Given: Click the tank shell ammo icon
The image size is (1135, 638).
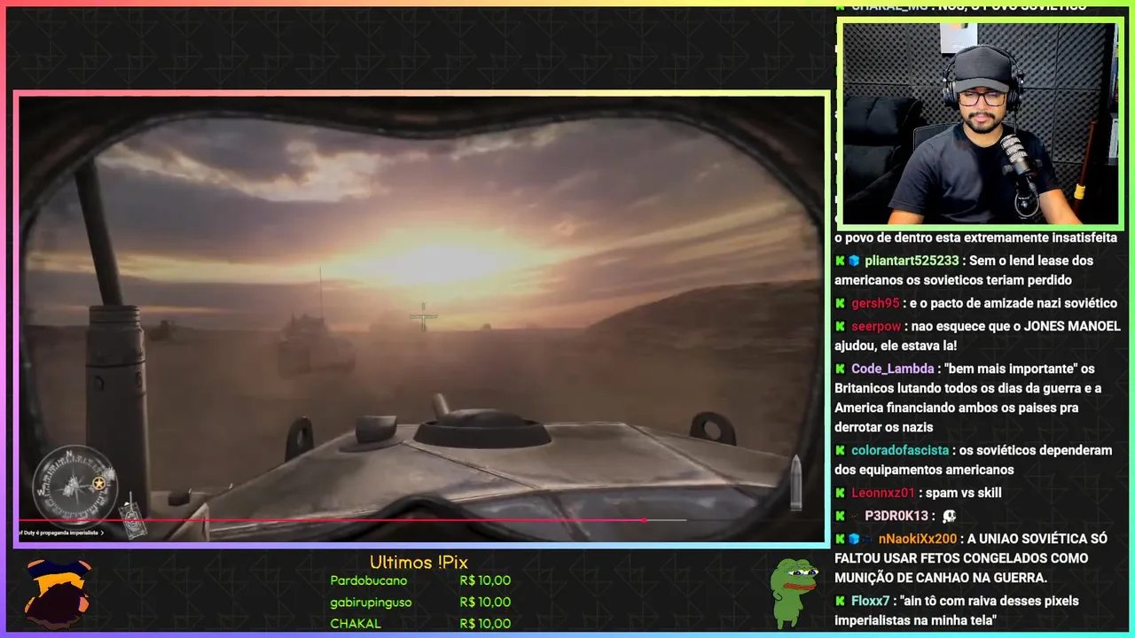Looking at the screenshot, I should 795,483.
